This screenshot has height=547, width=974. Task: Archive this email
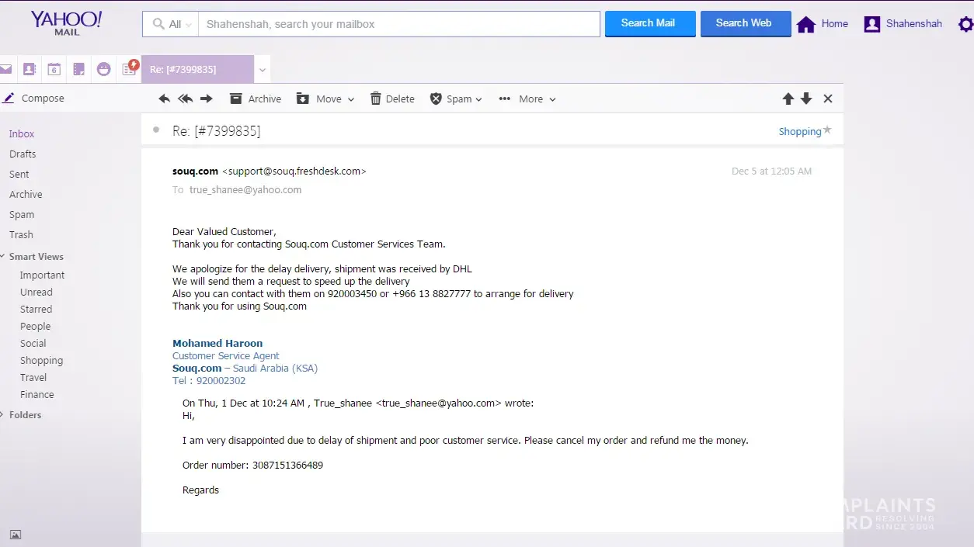coord(256,99)
